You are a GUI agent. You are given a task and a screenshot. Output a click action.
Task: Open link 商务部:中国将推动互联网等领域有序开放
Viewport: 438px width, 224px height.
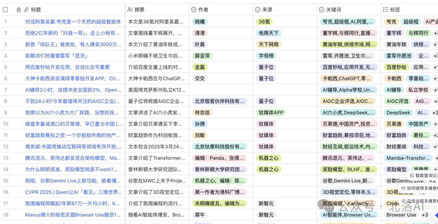[73, 147]
